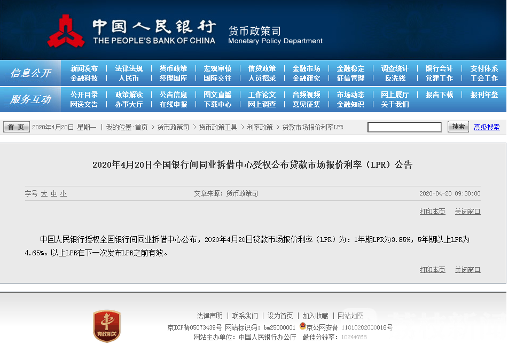The height and width of the screenshot is (344, 508).
Task: Open 联系我们 footer link
Action: tap(245, 316)
